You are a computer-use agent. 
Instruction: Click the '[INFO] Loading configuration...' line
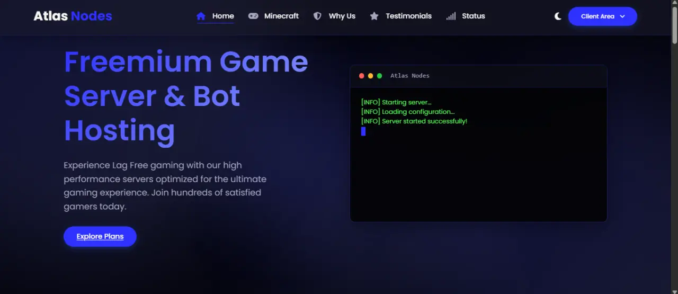[x=408, y=112]
